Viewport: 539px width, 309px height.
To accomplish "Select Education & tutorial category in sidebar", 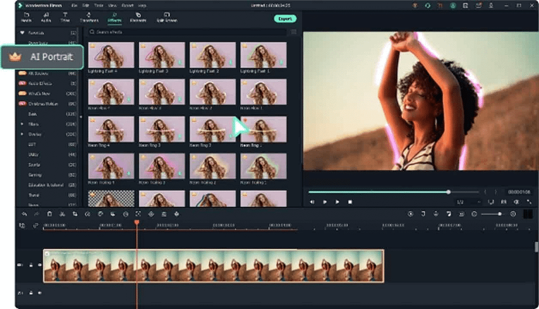I will click(x=46, y=185).
